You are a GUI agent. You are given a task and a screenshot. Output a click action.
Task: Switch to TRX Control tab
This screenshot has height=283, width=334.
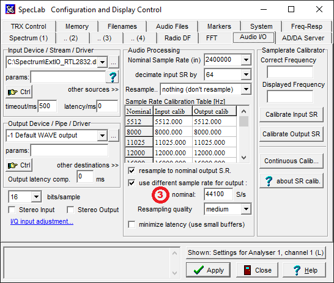click(x=29, y=26)
